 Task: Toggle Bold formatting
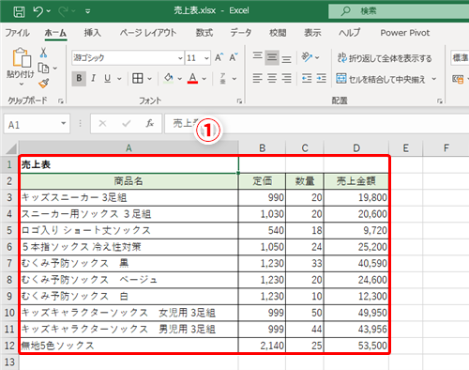[x=79, y=78]
